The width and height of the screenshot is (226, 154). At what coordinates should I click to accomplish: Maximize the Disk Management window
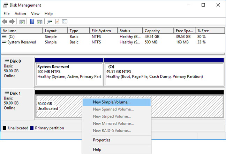point(203,5)
